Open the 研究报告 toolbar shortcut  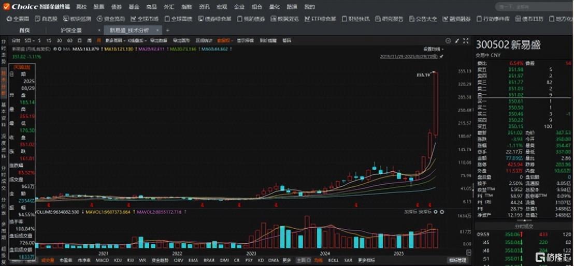click(389, 19)
